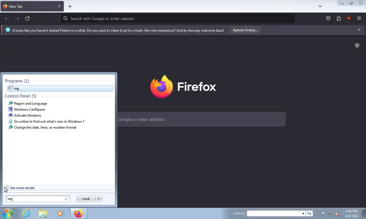The width and height of the screenshot is (366, 219).
Task: Go forward using the forward arrow
Action: 17,19
